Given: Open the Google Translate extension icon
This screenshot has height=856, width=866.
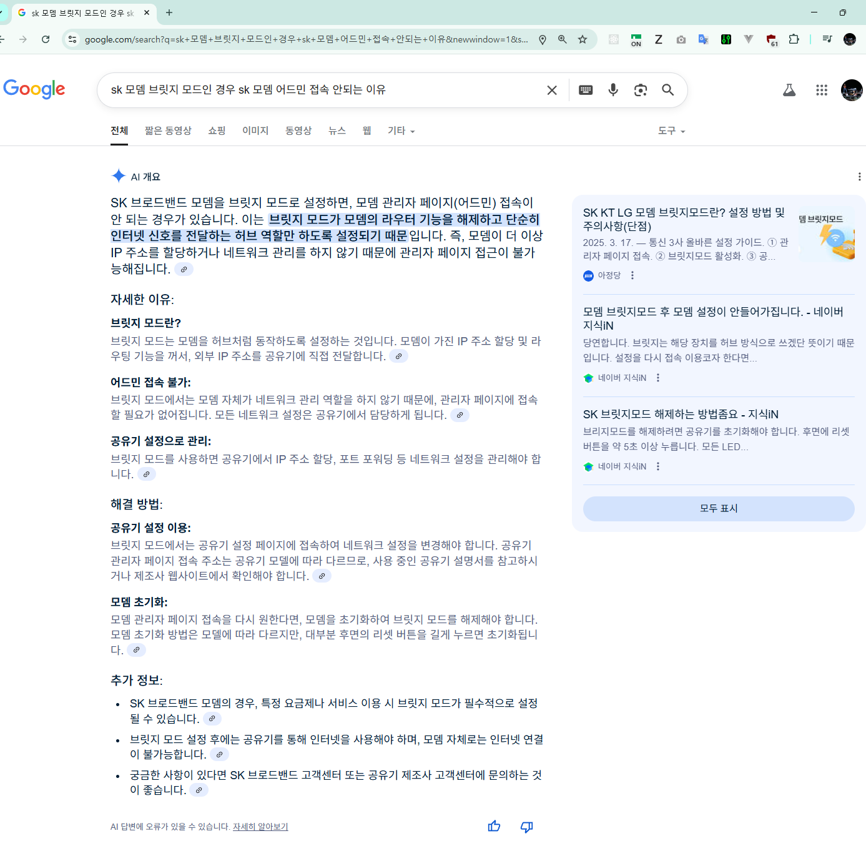Looking at the screenshot, I should click(x=703, y=39).
